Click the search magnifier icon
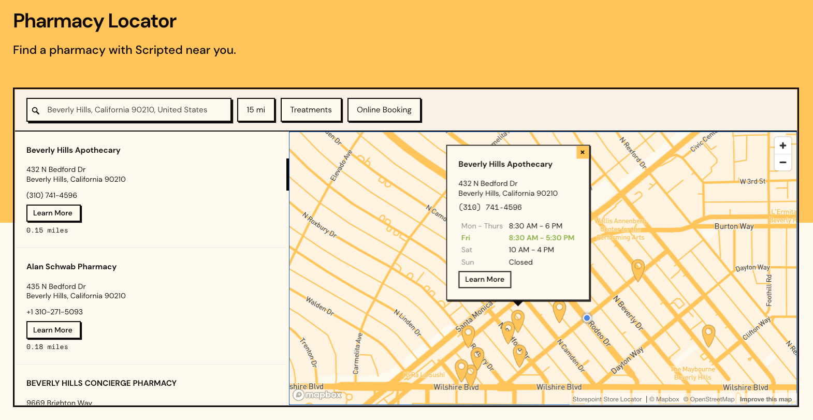813x420 pixels. (36, 110)
